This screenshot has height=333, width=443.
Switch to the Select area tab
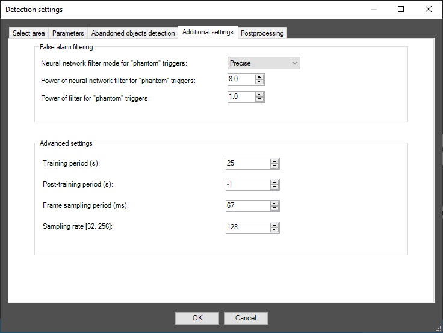(x=29, y=33)
